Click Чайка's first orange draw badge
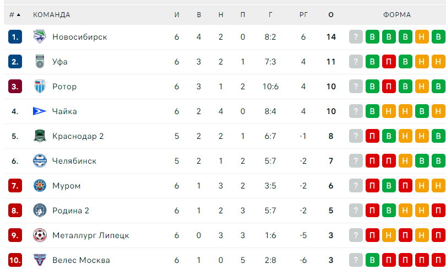Image resolution: width=446 pixels, height=269 pixels. click(x=389, y=111)
